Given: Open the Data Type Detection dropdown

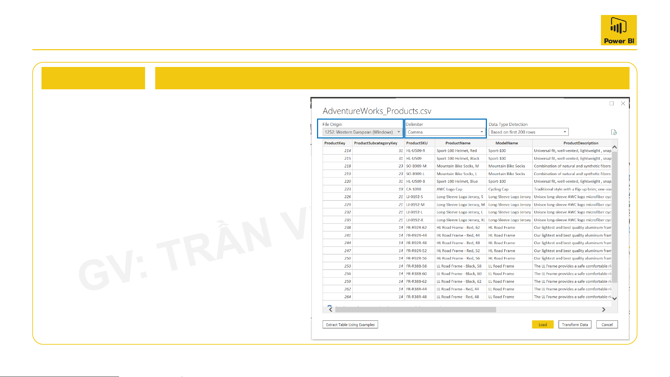Looking at the screenshot, I should [528, 132].
